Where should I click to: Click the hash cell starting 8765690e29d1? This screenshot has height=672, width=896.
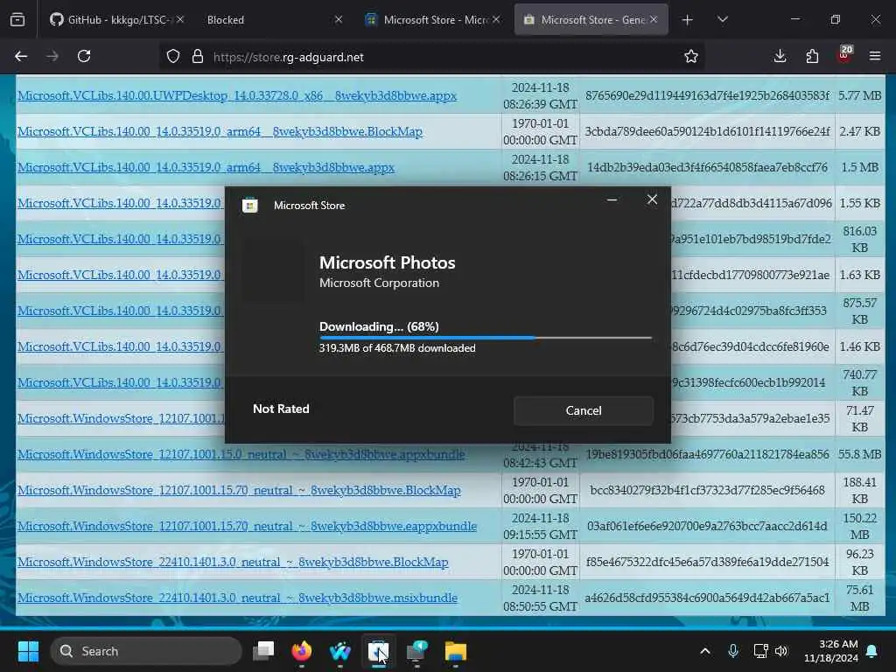(707, 95)
